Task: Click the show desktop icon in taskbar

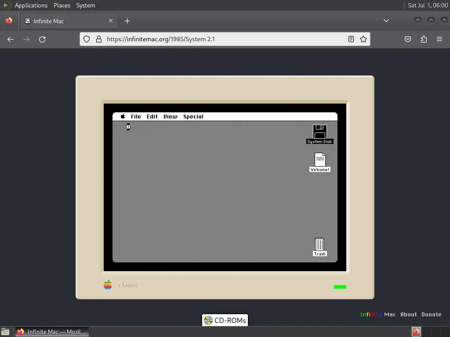Action: click(x=5, y=332)
